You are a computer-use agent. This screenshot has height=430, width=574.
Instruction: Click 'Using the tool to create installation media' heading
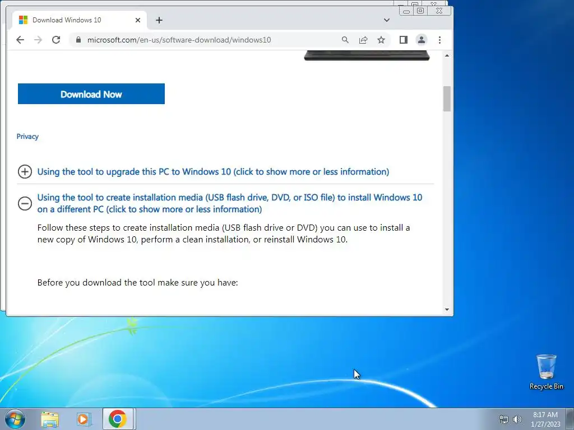(x=229, y=203)
